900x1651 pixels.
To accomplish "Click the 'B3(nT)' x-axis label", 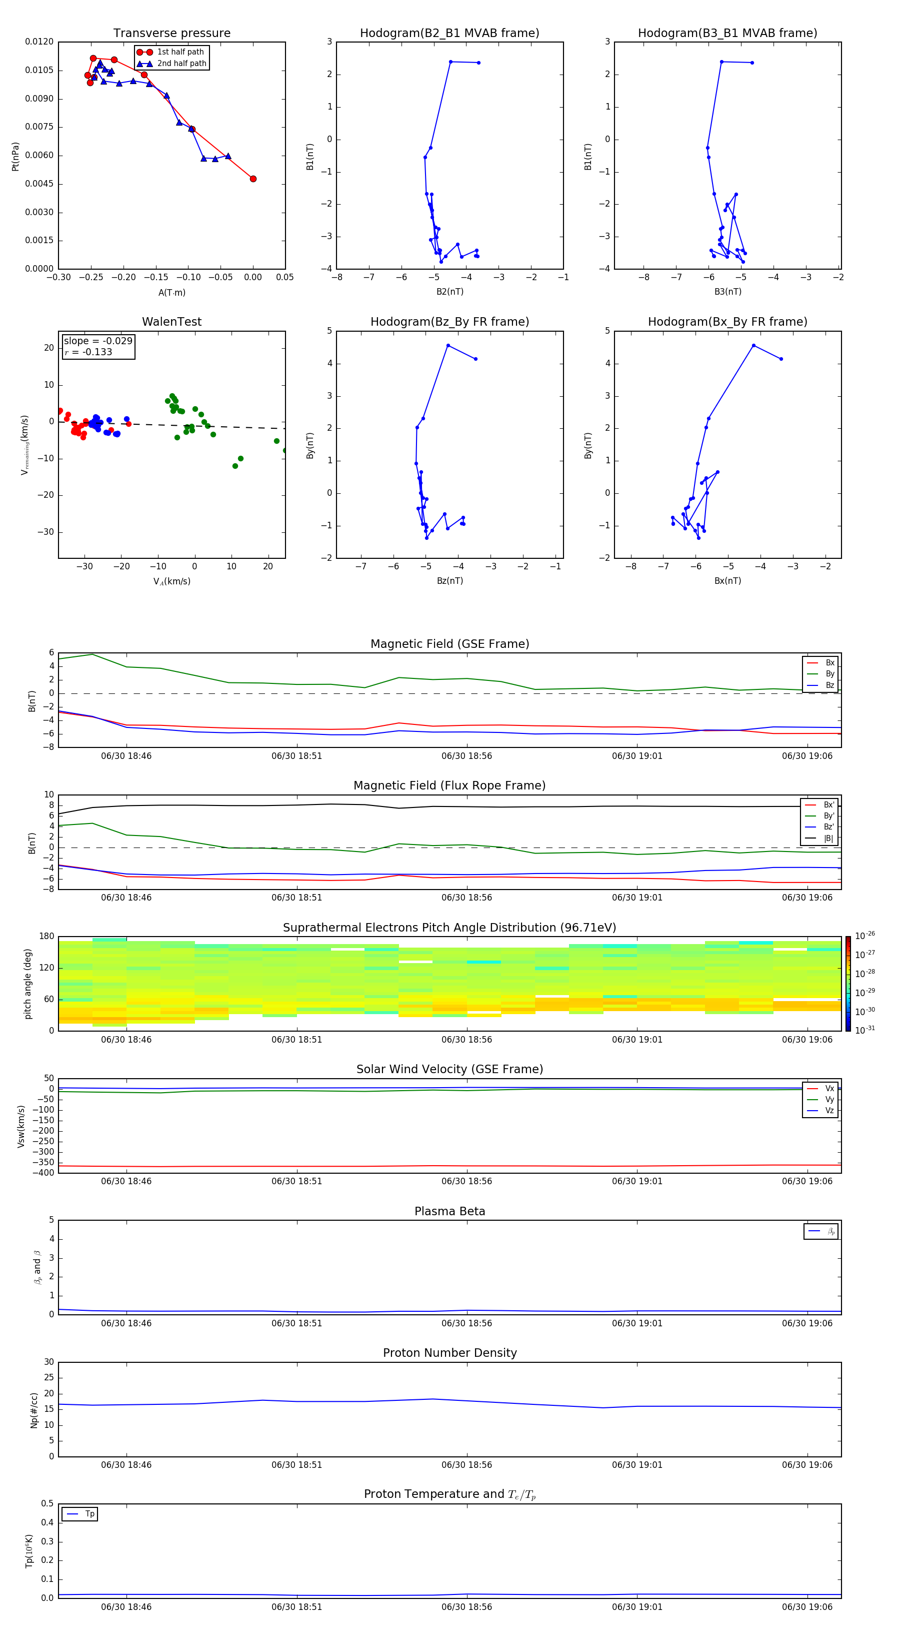I will [x=727, y=292].
